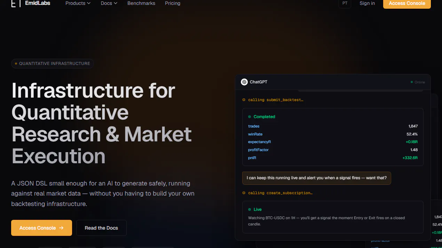Click the 1,847 trades value
Image resolution: width=442 pixels, height=248 pixels.
point(413,126)
